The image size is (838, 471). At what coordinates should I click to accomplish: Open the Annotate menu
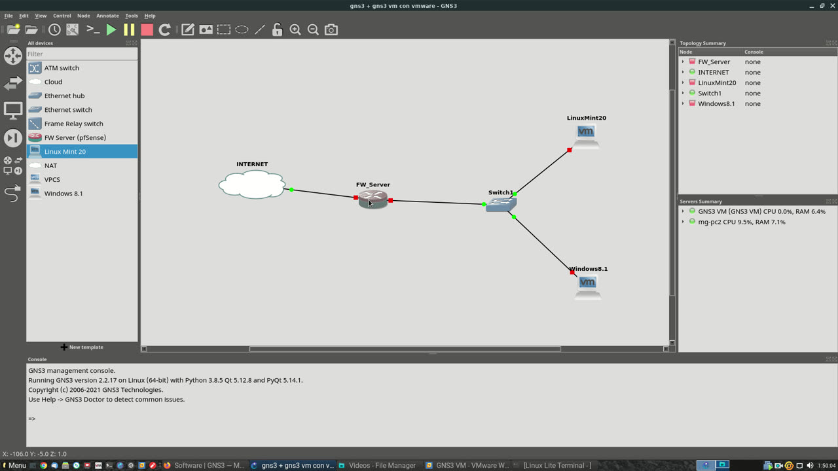coord(107,16)
